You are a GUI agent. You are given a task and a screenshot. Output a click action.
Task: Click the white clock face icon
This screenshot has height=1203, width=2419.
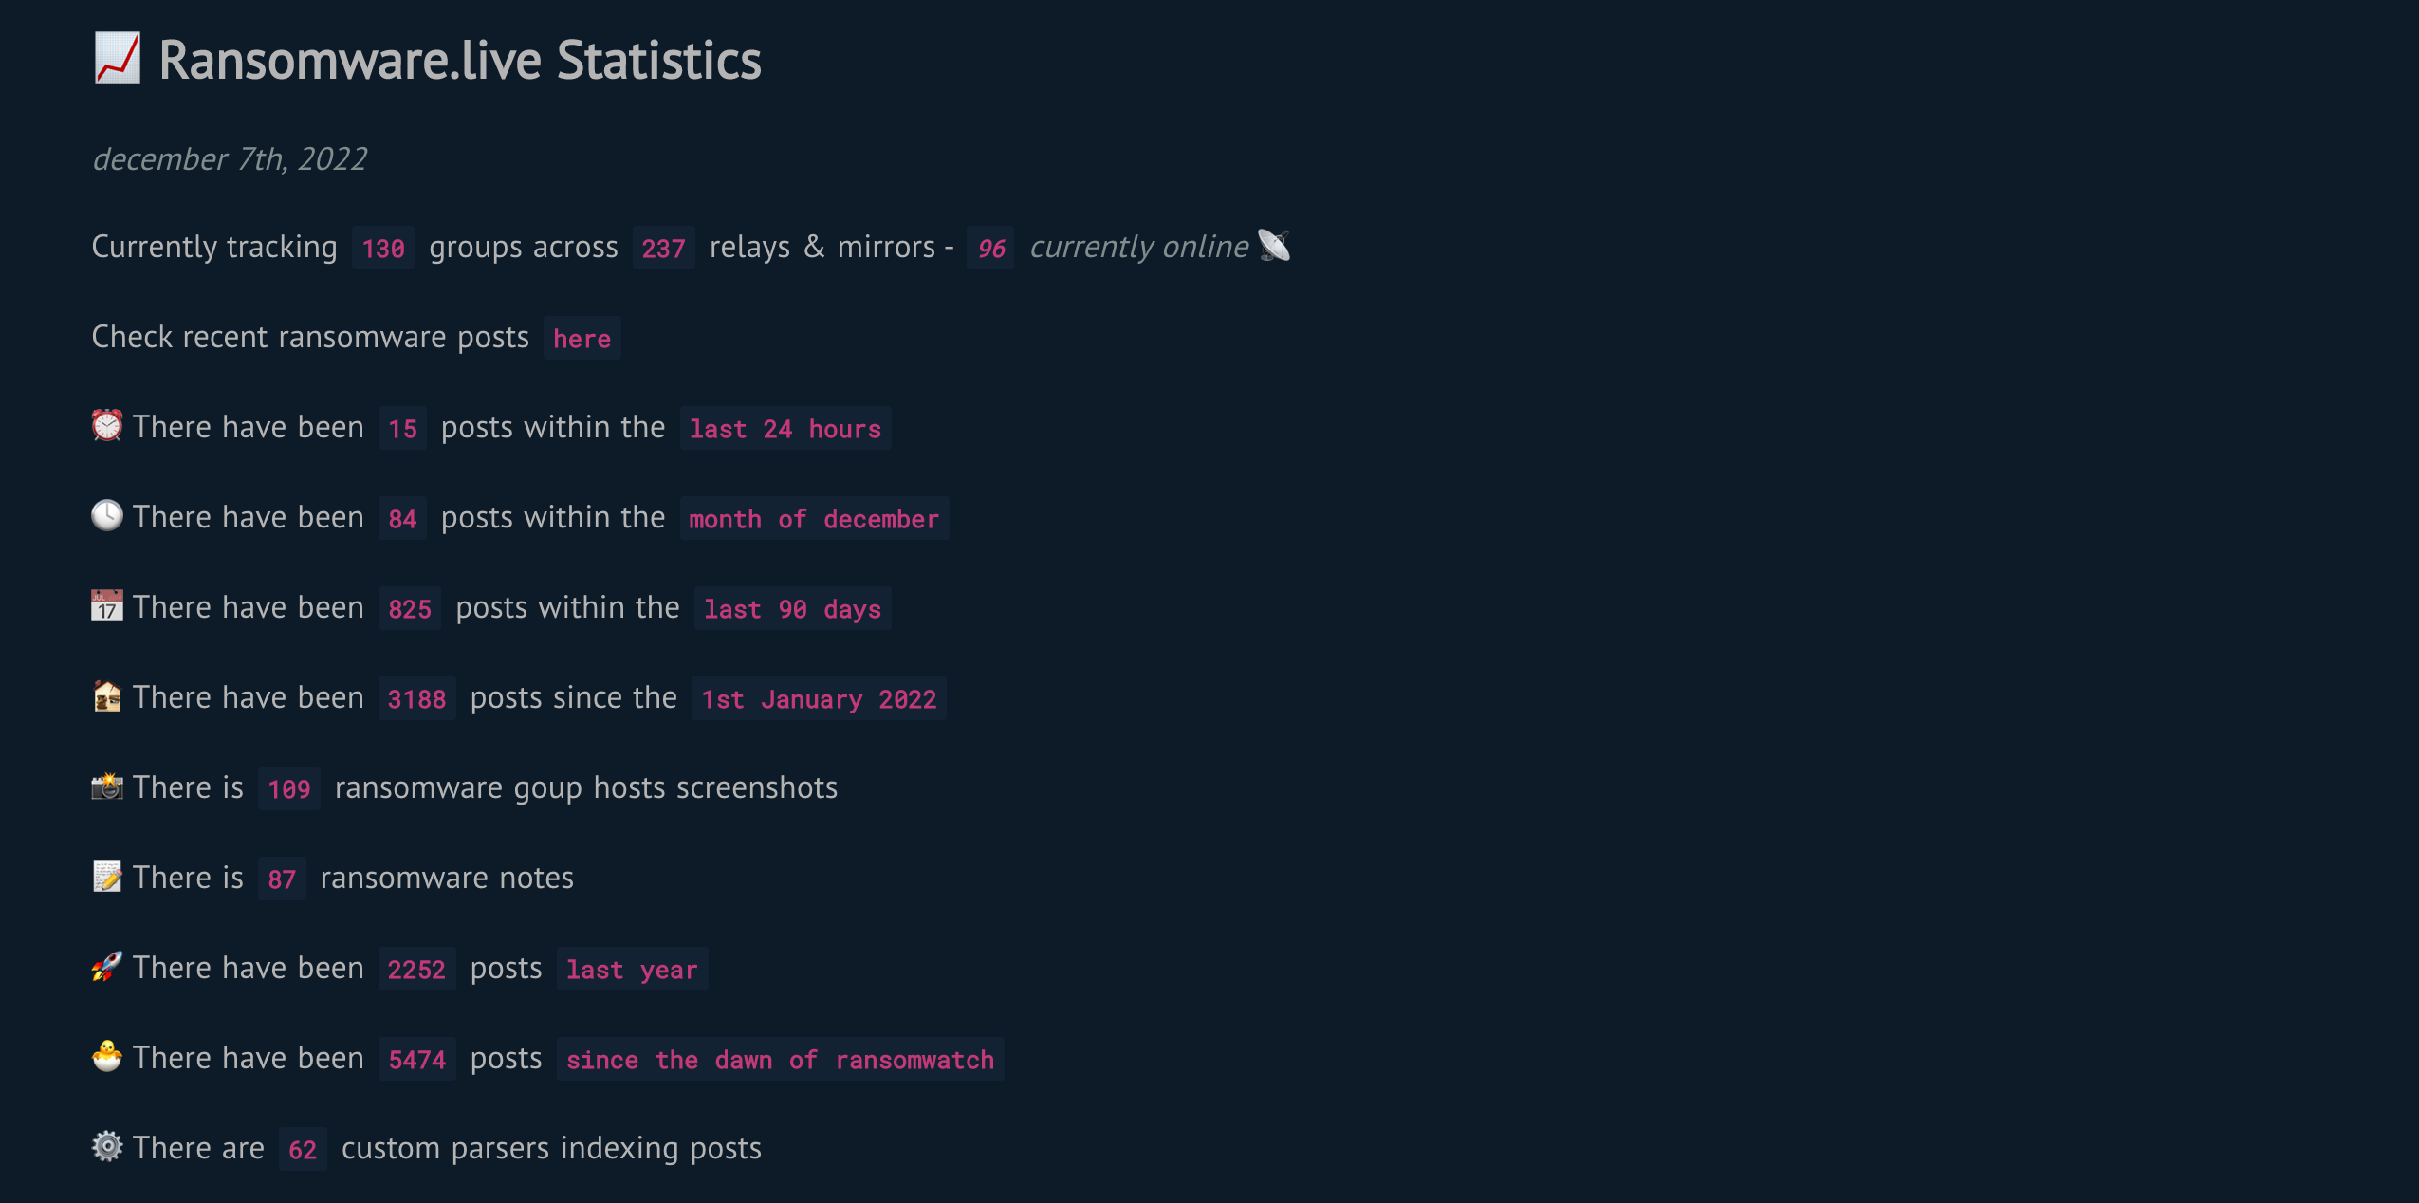click(x=107, y=515)
